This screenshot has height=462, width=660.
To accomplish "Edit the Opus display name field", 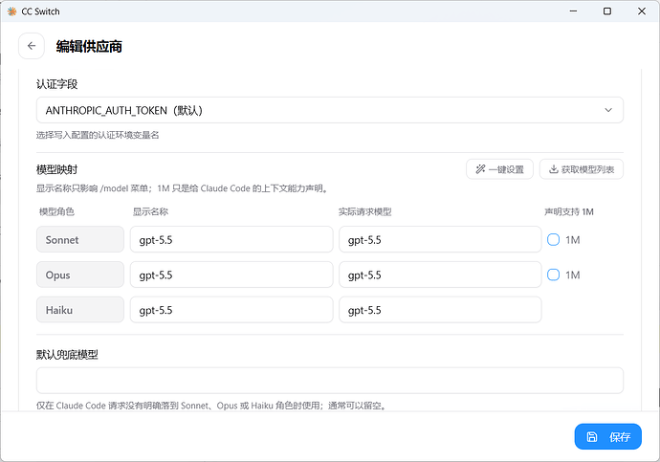I will coord(231,275).
